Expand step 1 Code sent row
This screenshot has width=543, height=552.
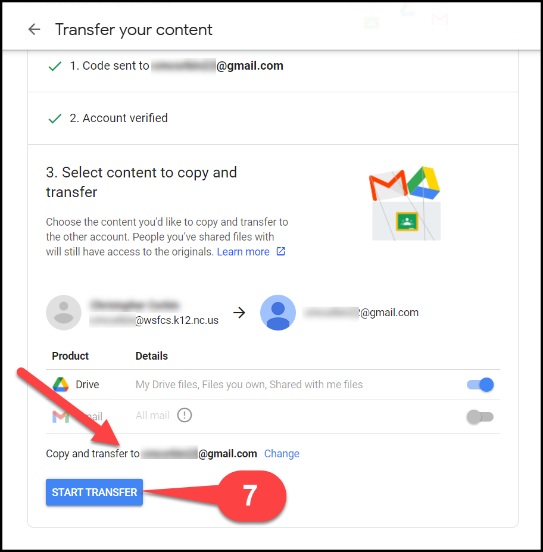coord(273,66)
